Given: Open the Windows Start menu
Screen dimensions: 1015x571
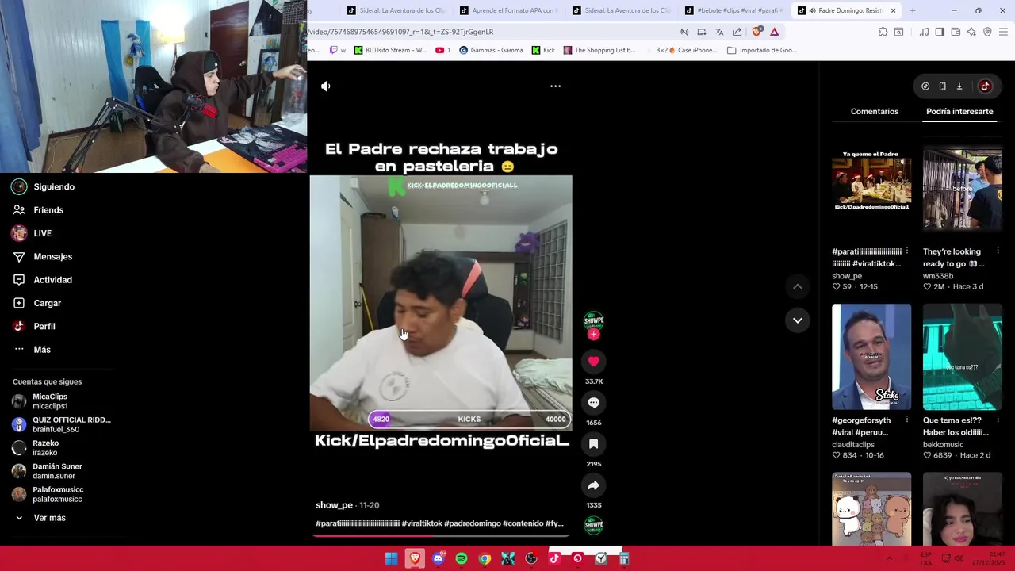Looking at the screenshot, I should [391, 559].
